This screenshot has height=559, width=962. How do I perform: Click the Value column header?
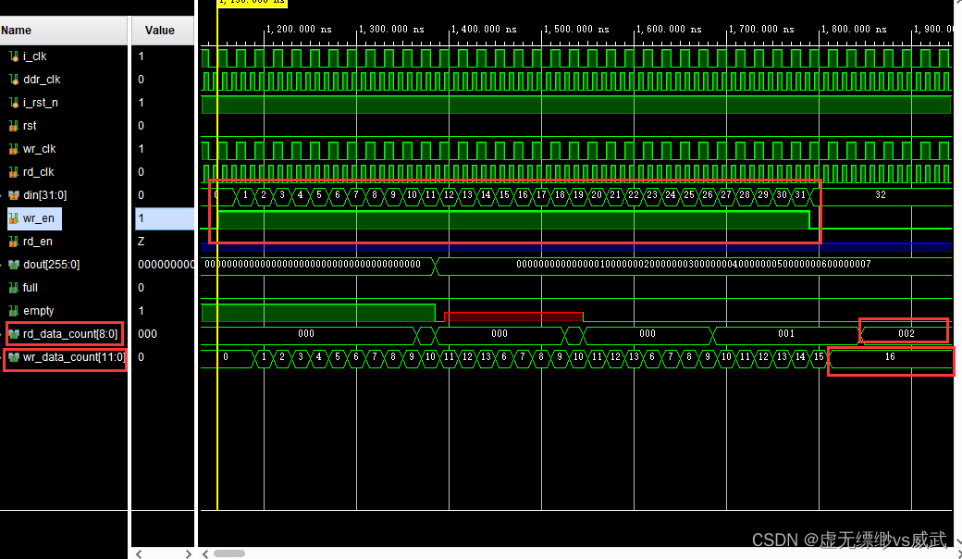(163, 30)
